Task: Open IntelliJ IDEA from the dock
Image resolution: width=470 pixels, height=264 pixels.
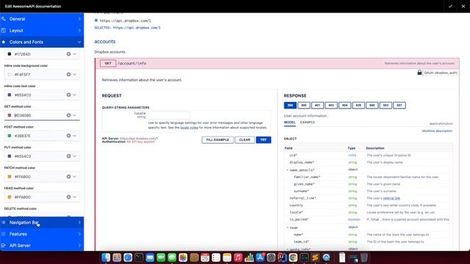Action: [x=282, y=257]
